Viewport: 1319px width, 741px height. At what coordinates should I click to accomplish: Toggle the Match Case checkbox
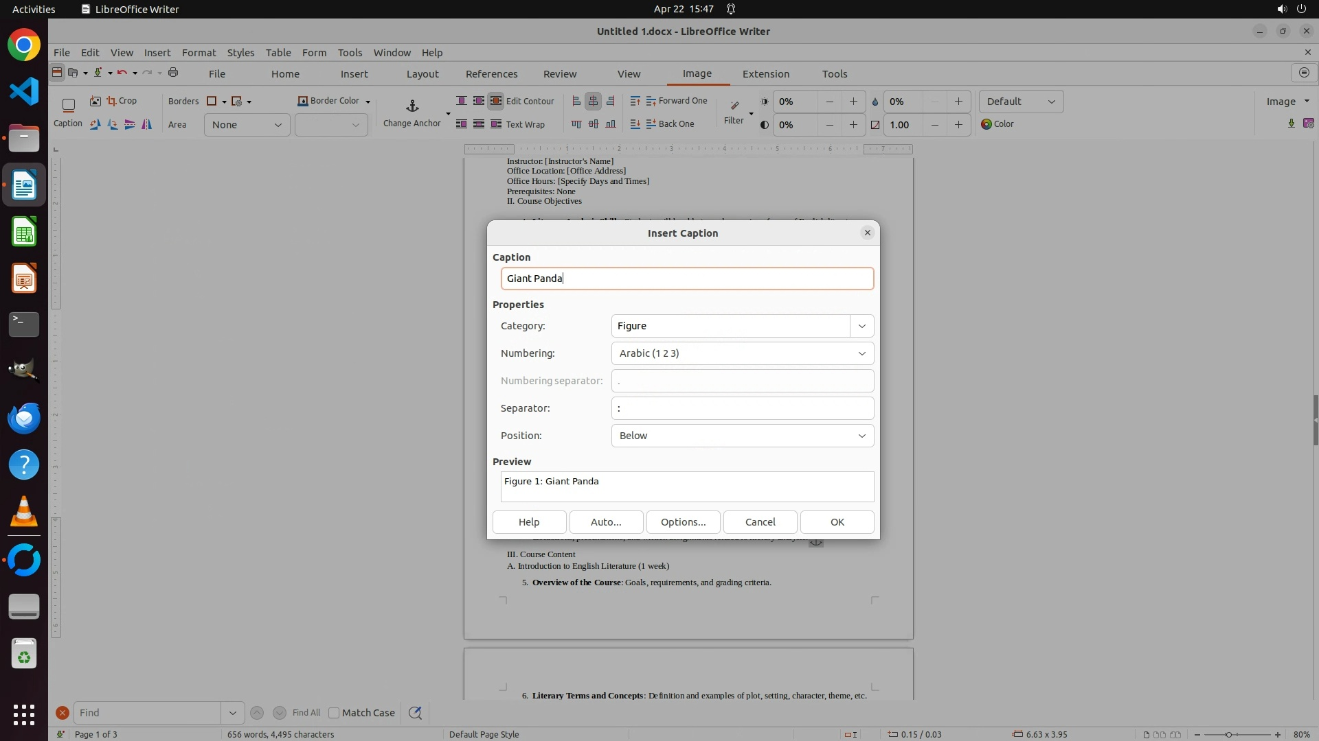point(334,713)
